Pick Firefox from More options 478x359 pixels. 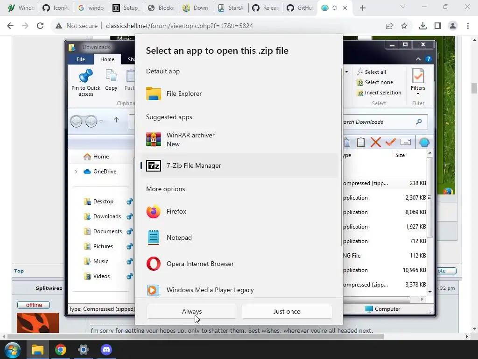click(239, 212)
